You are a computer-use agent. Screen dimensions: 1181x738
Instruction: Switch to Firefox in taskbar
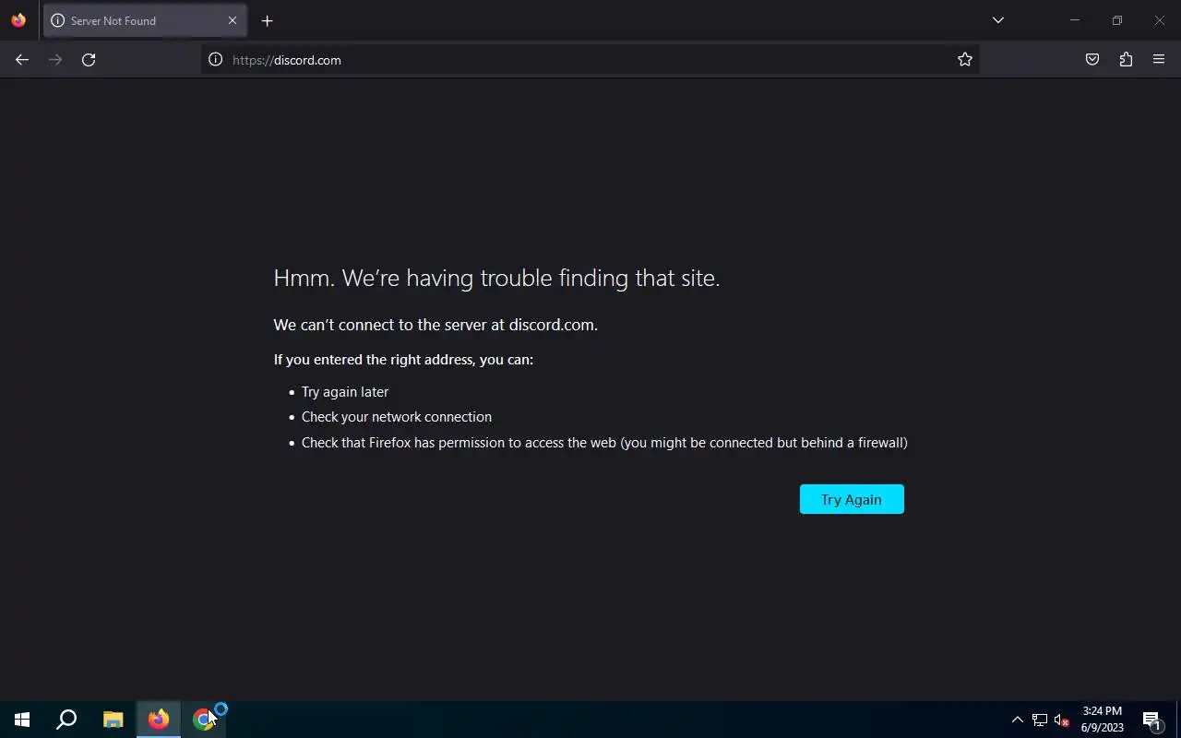tap(159, 720)
